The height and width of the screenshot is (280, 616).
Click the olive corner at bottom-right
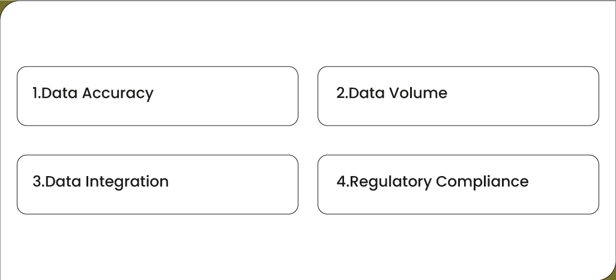pyautogui.click(x=612, y=276)
